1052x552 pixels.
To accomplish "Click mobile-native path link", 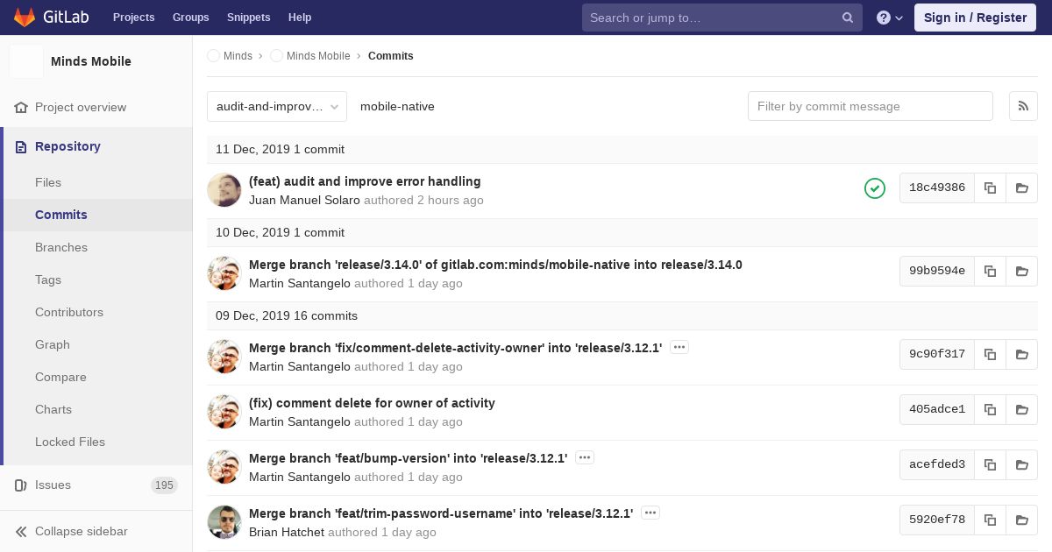I will tap(397, 106).
